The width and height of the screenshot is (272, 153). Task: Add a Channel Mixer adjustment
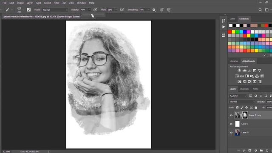point(257,76)
